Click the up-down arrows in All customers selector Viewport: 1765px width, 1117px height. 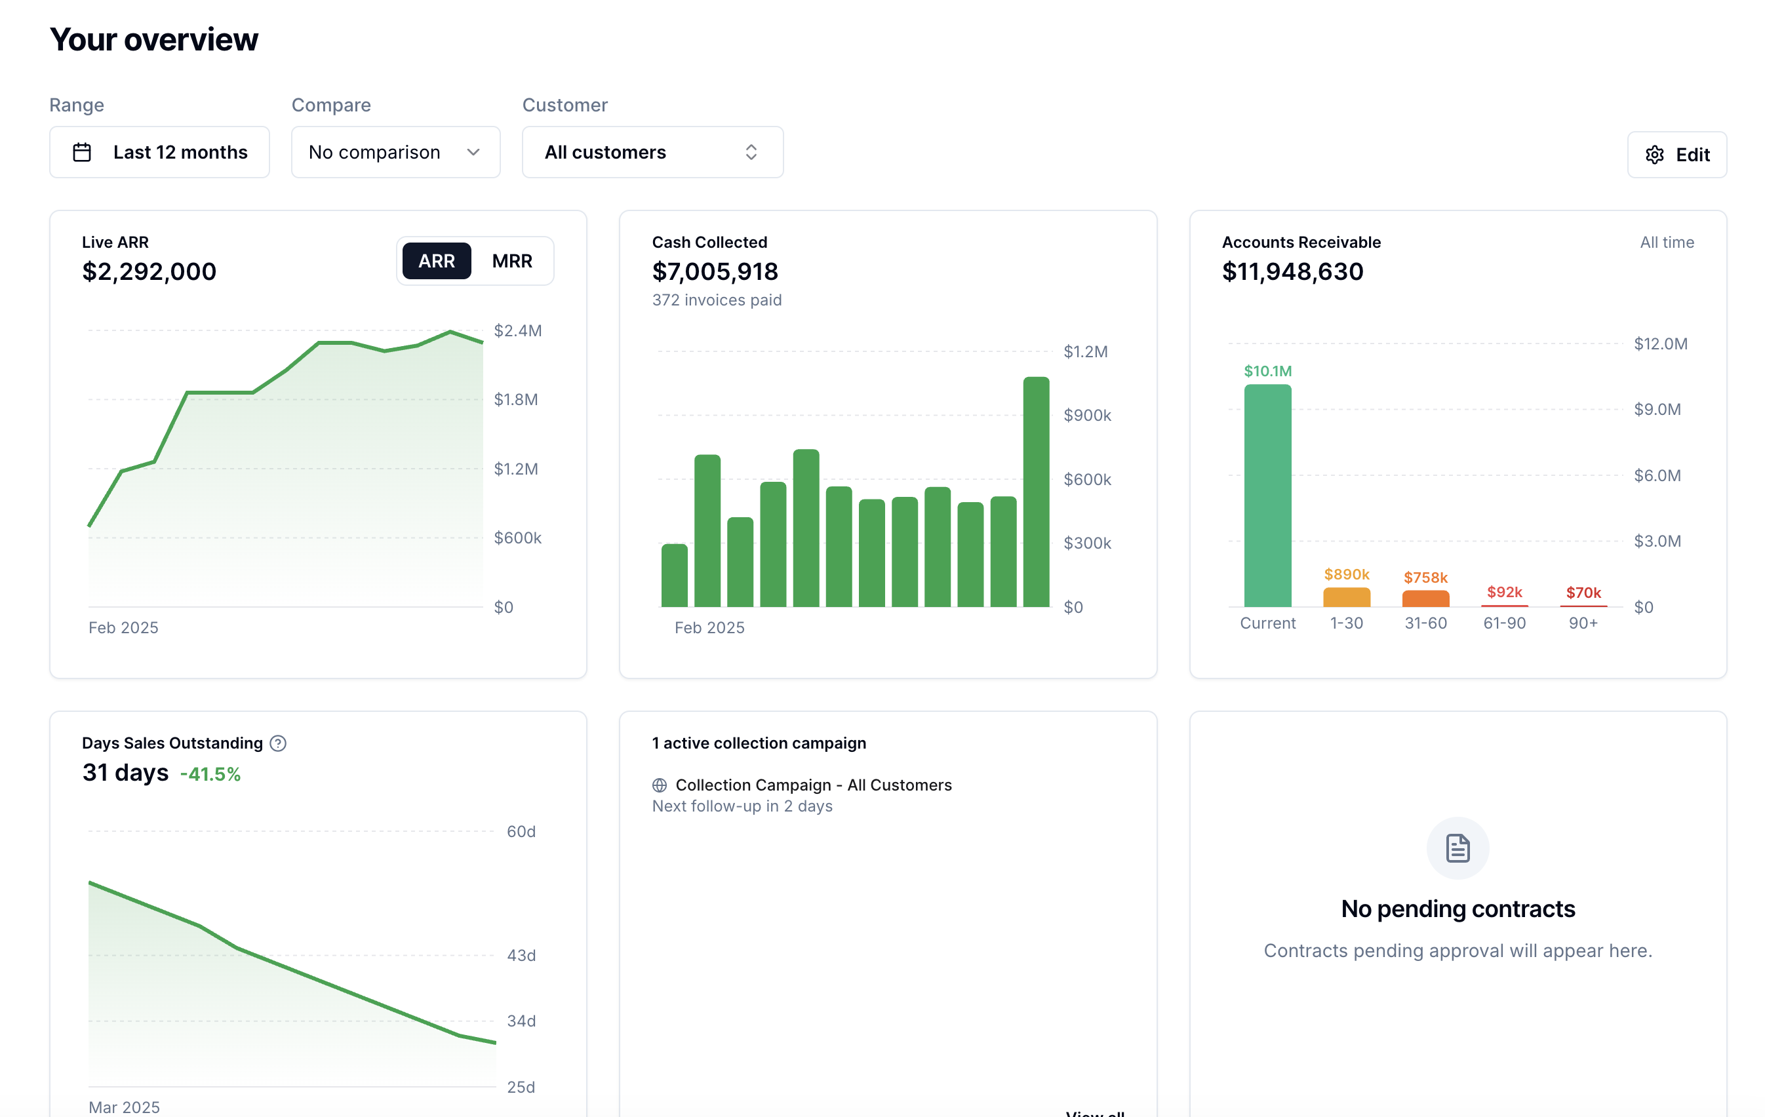click(x=751, y=153)
